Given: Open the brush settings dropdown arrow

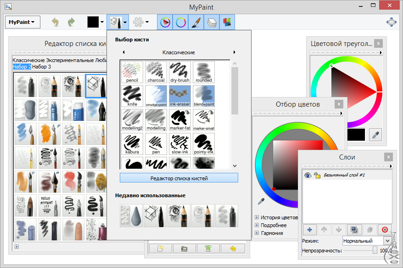Looking at the screenshot, I should 147,22.
